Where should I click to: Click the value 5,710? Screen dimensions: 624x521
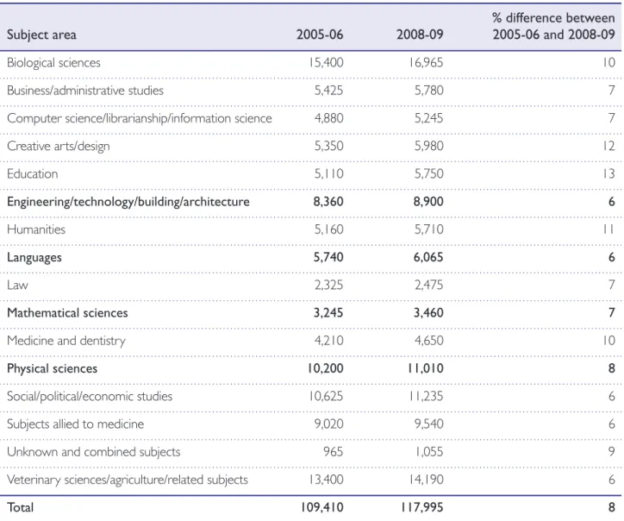tap(429, 229)
